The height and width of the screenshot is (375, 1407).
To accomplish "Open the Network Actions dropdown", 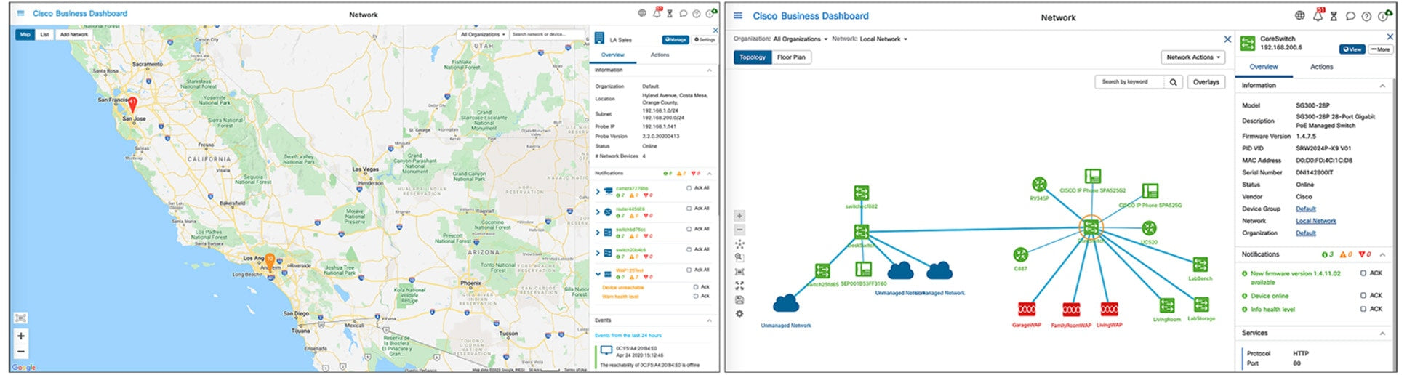I will click(x=1192, y=57).
